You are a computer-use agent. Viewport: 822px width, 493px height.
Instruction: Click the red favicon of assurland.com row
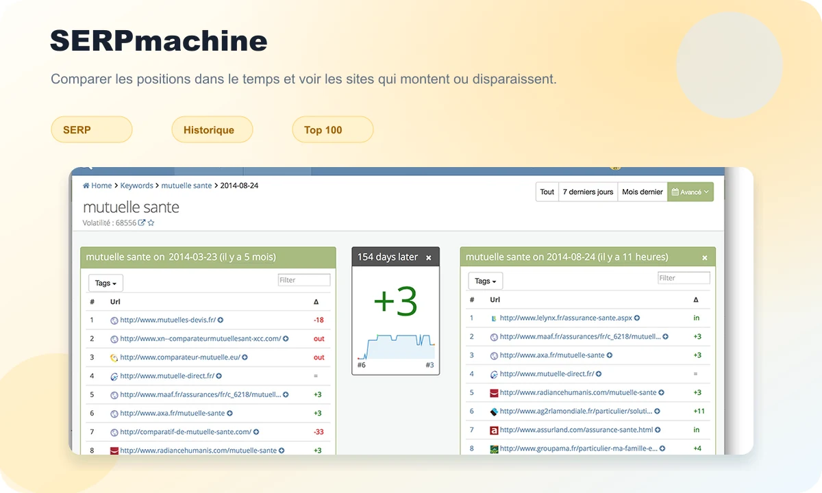point(494,430)
